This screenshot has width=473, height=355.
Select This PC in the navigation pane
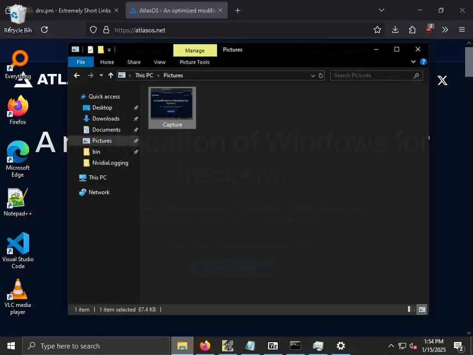97,177
